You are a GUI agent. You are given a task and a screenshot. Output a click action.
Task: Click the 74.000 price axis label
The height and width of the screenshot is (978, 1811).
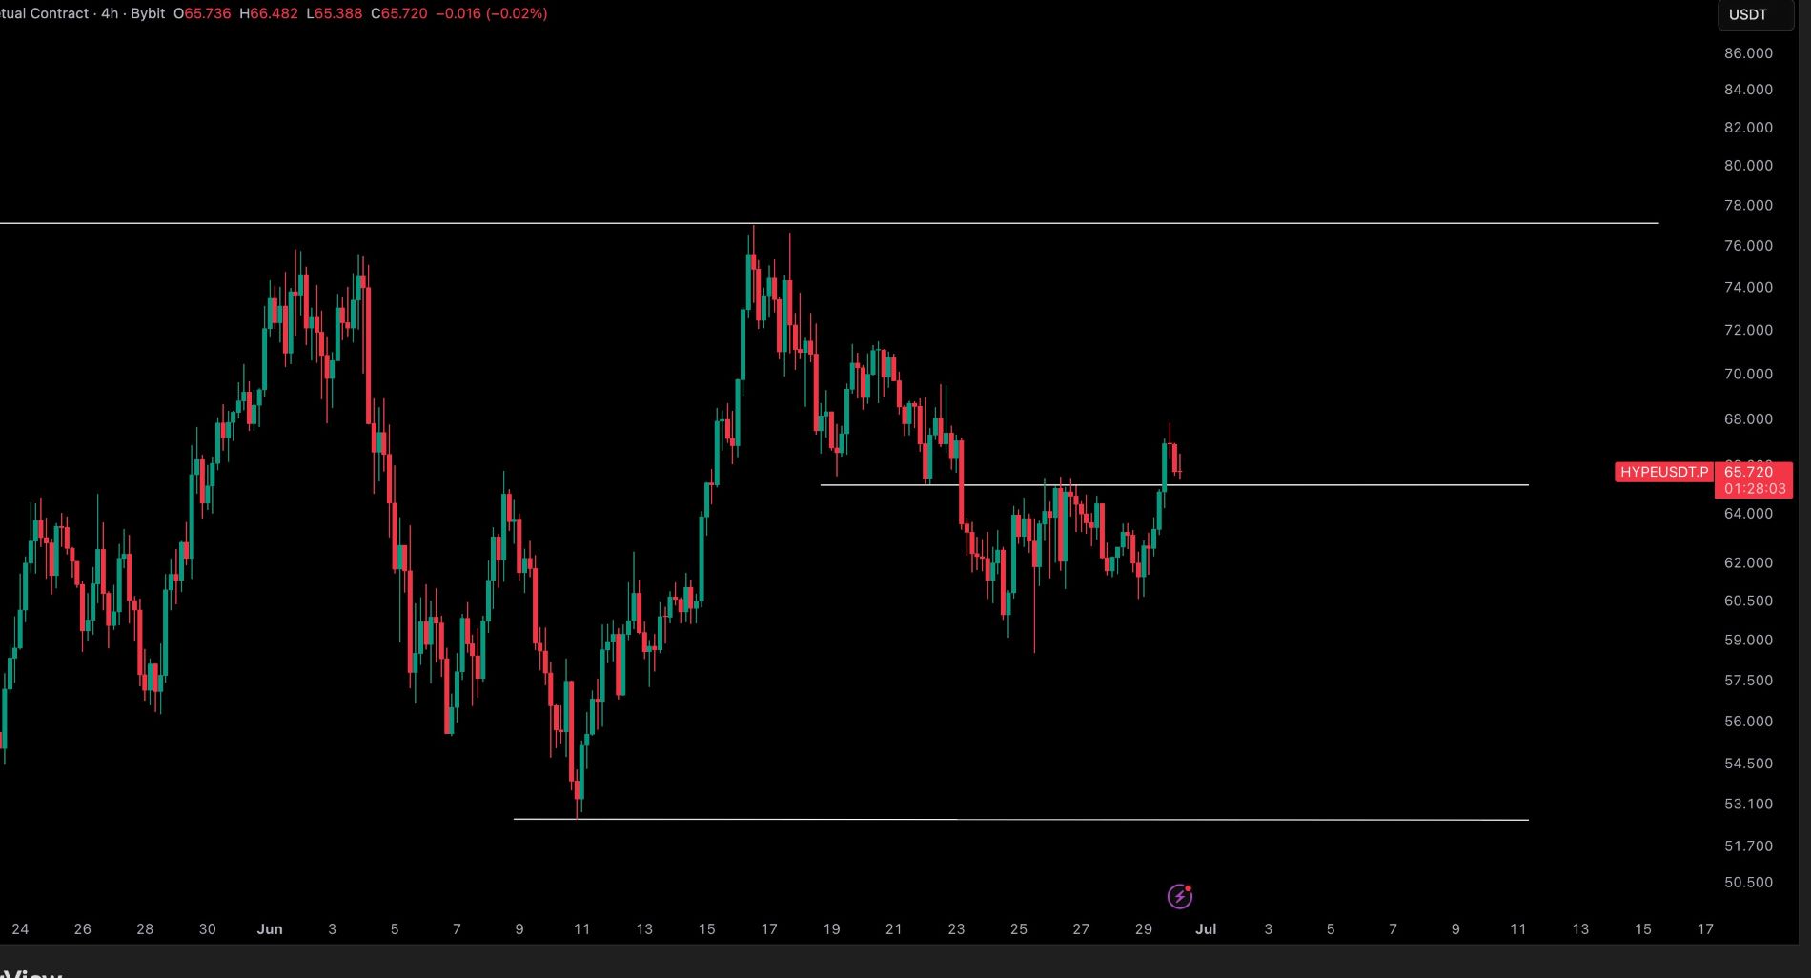pos(1748,288)
